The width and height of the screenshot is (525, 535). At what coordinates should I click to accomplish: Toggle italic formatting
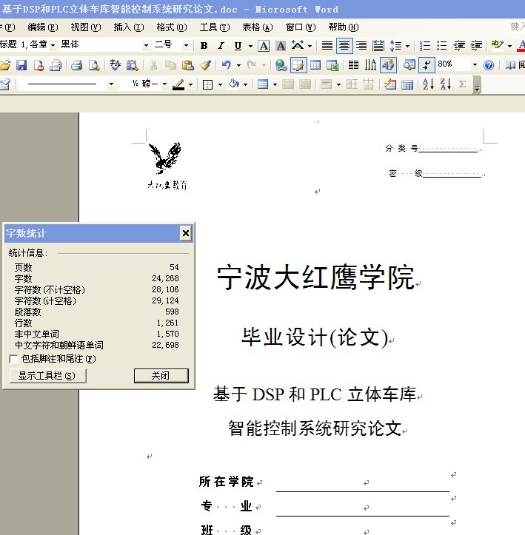(221, 45)
